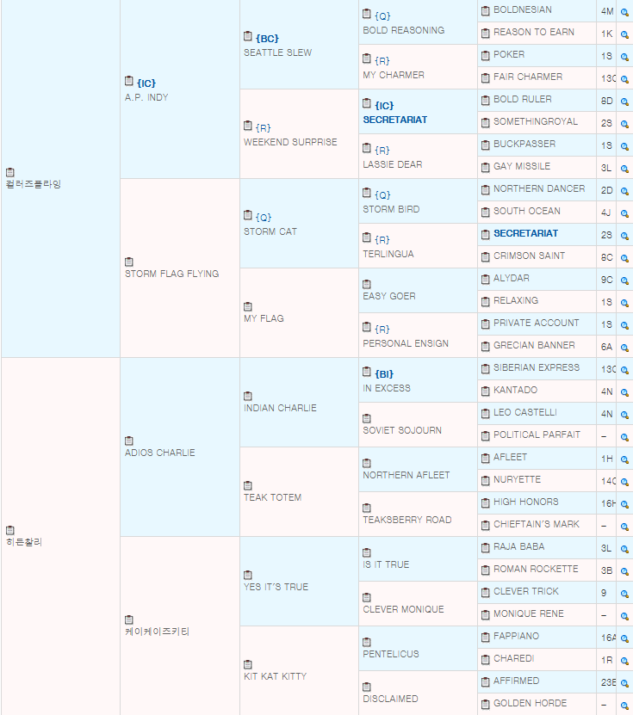633x715 pixels.
Task: Click the clipboard icon above MY FLAG
Action: 248,306
